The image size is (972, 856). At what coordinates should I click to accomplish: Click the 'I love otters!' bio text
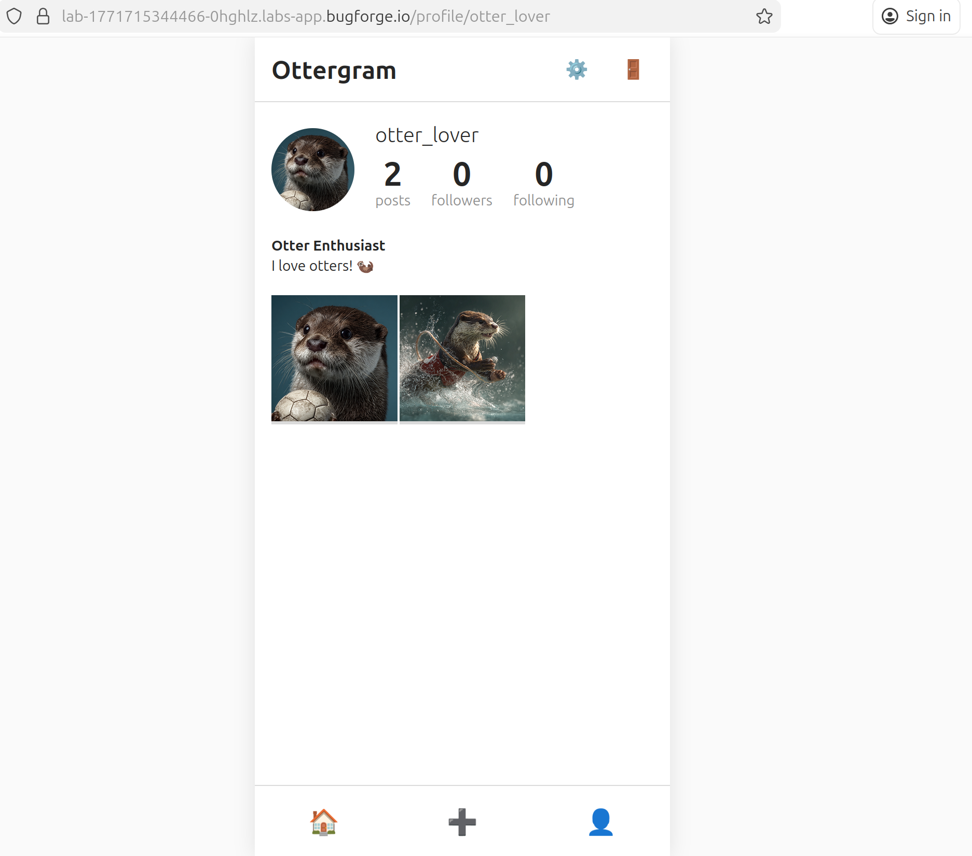click(312, 266)
